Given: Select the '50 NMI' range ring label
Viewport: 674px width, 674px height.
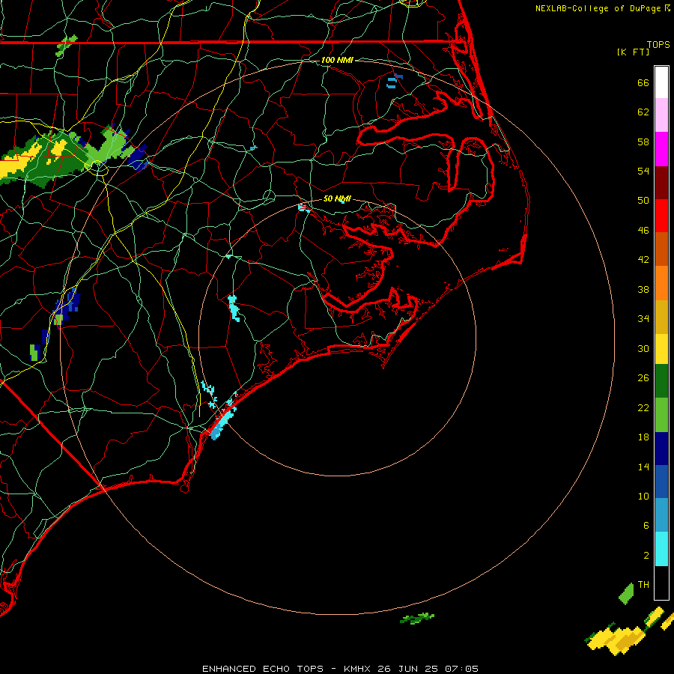Looking at the screenshot, I should (337, 198).
